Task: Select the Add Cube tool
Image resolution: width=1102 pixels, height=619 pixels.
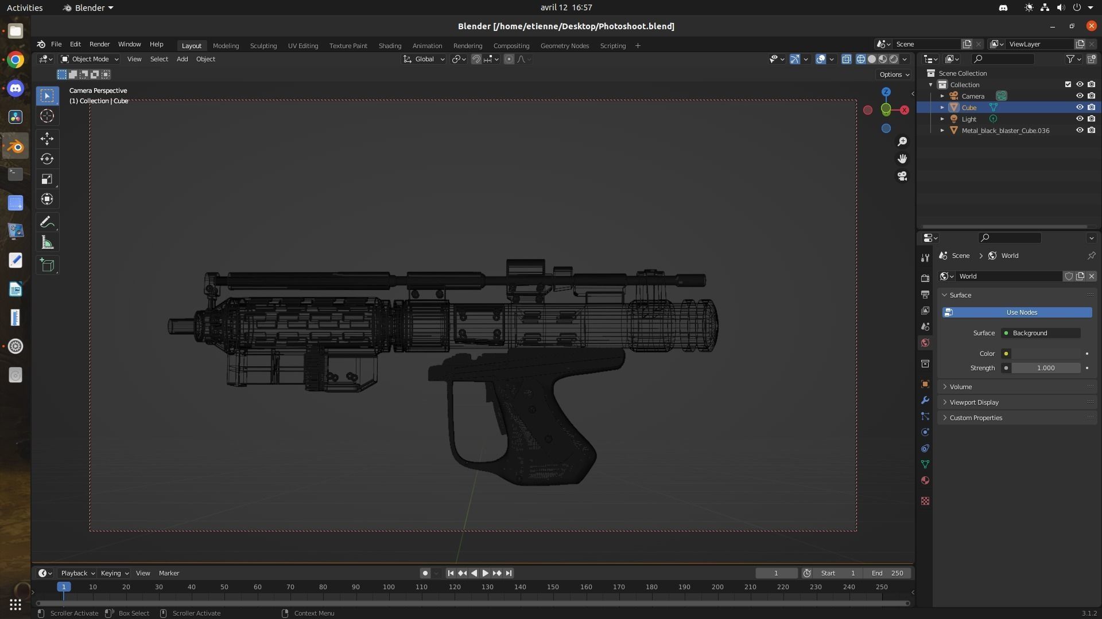Action: tap(46, 265)
